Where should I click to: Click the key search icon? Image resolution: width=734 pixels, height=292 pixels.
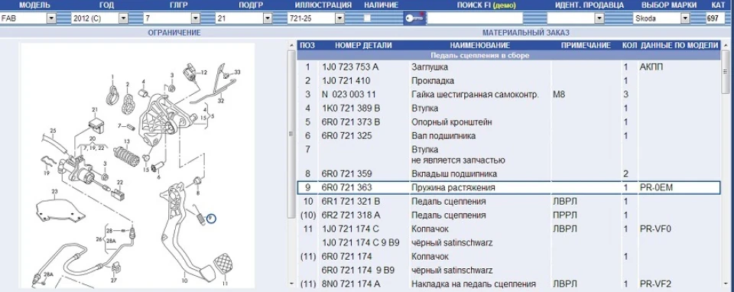coord(414,18)
